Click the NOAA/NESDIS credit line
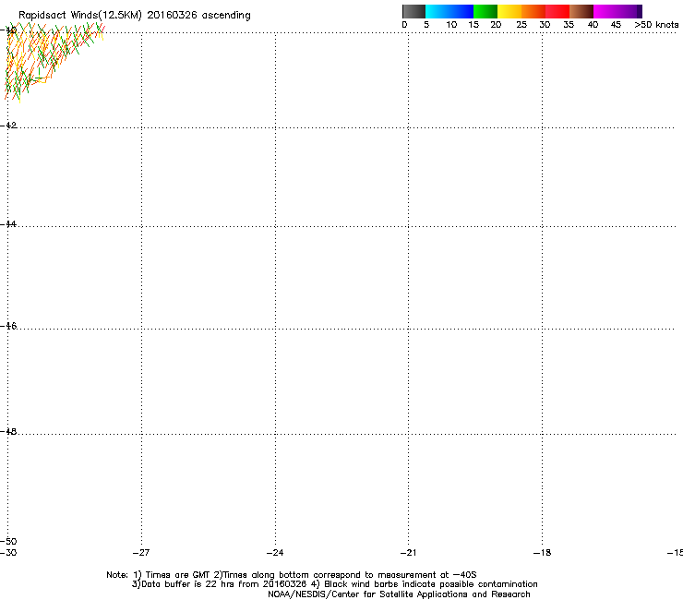The width and height of the screenshot is (683, 600). click(399, 594)
